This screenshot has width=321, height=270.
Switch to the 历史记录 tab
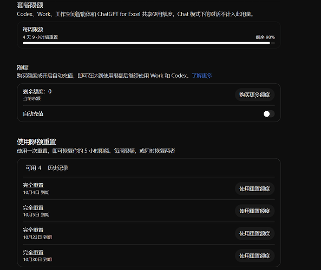[58, 168]
